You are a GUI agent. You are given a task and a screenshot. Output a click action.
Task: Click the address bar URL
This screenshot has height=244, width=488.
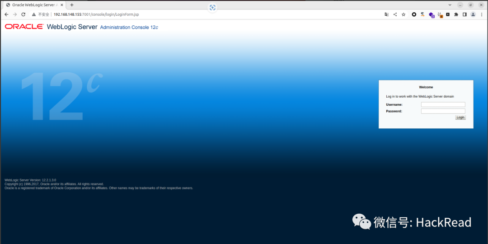click(96, 14)
